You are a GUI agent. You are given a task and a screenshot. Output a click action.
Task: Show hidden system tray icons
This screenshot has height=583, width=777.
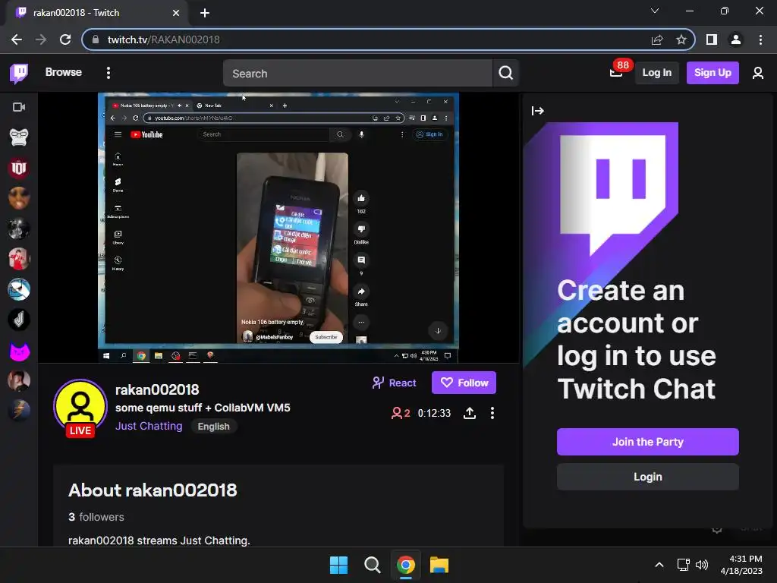pyautogui.click(x=659, y=565)
